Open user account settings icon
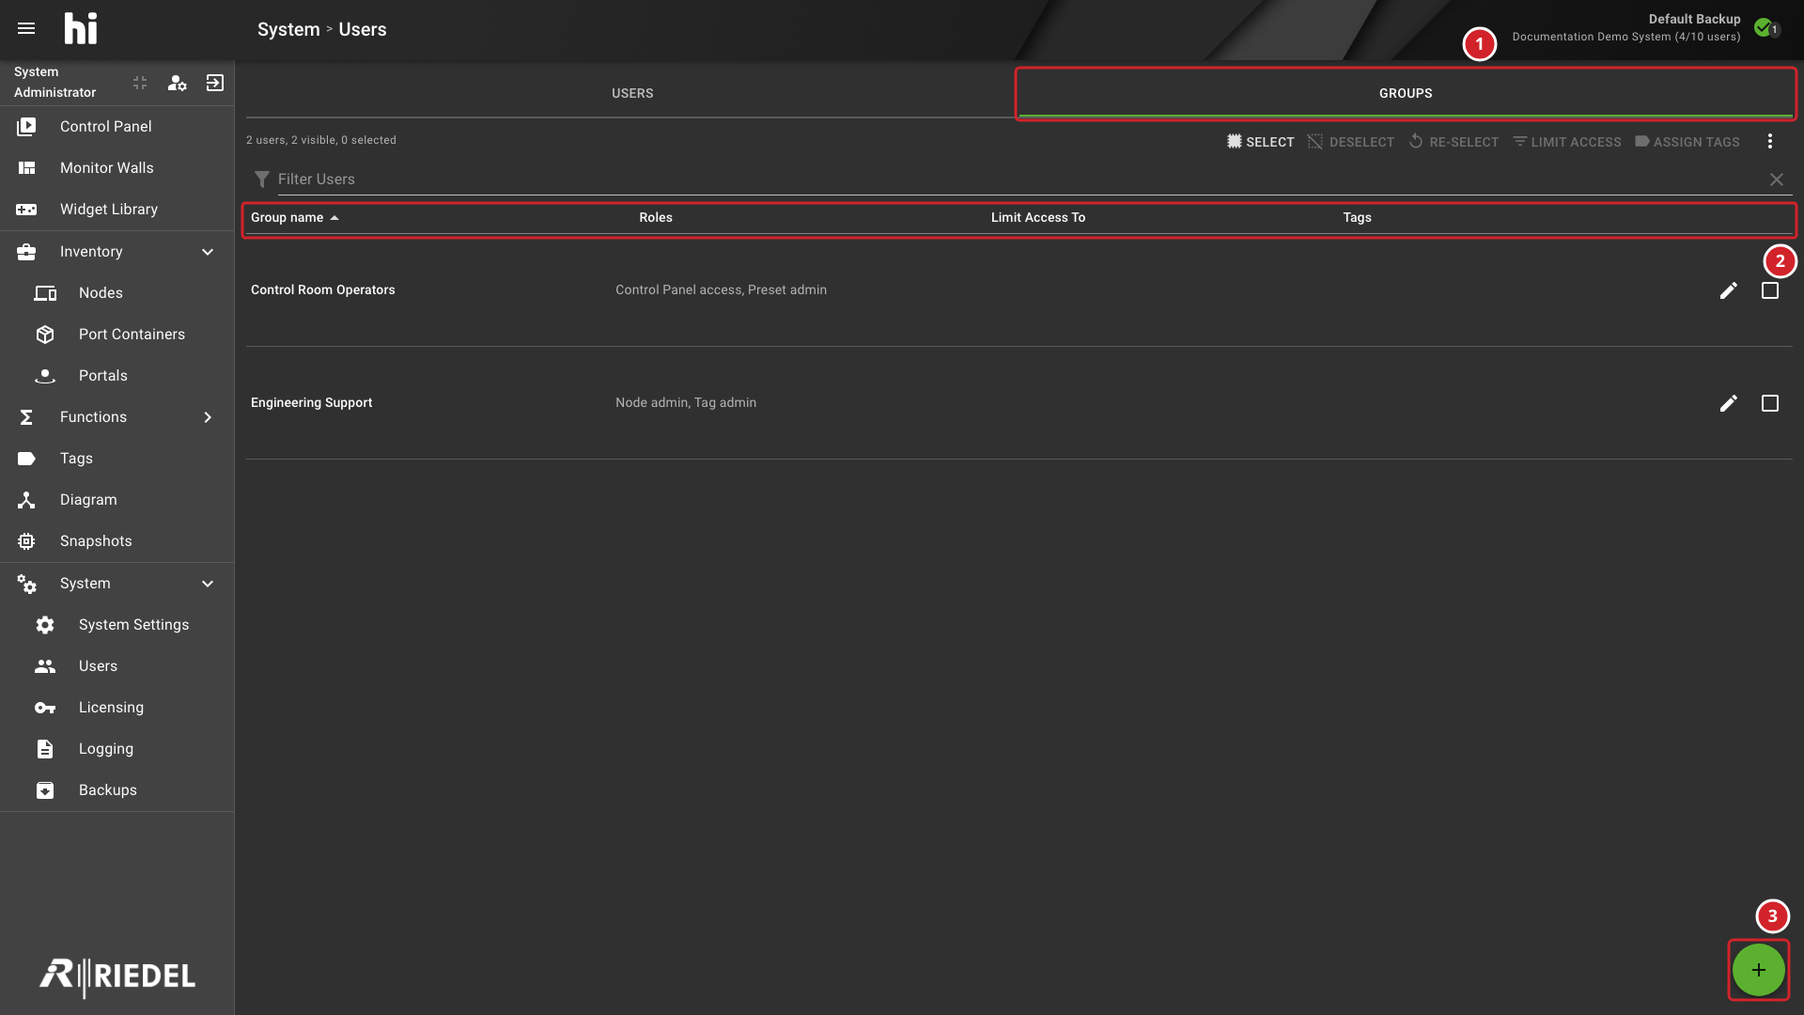The image size is (1804, 1015). click(x=177, y=83)
